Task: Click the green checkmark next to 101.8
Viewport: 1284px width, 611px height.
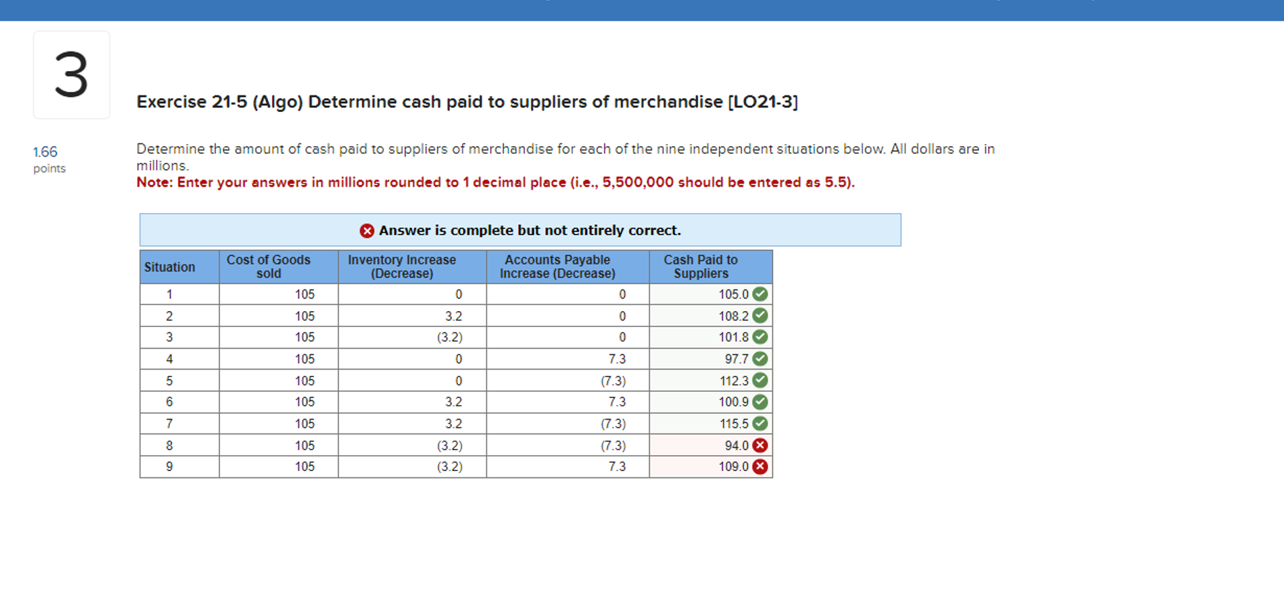Action: coord(760,338)
